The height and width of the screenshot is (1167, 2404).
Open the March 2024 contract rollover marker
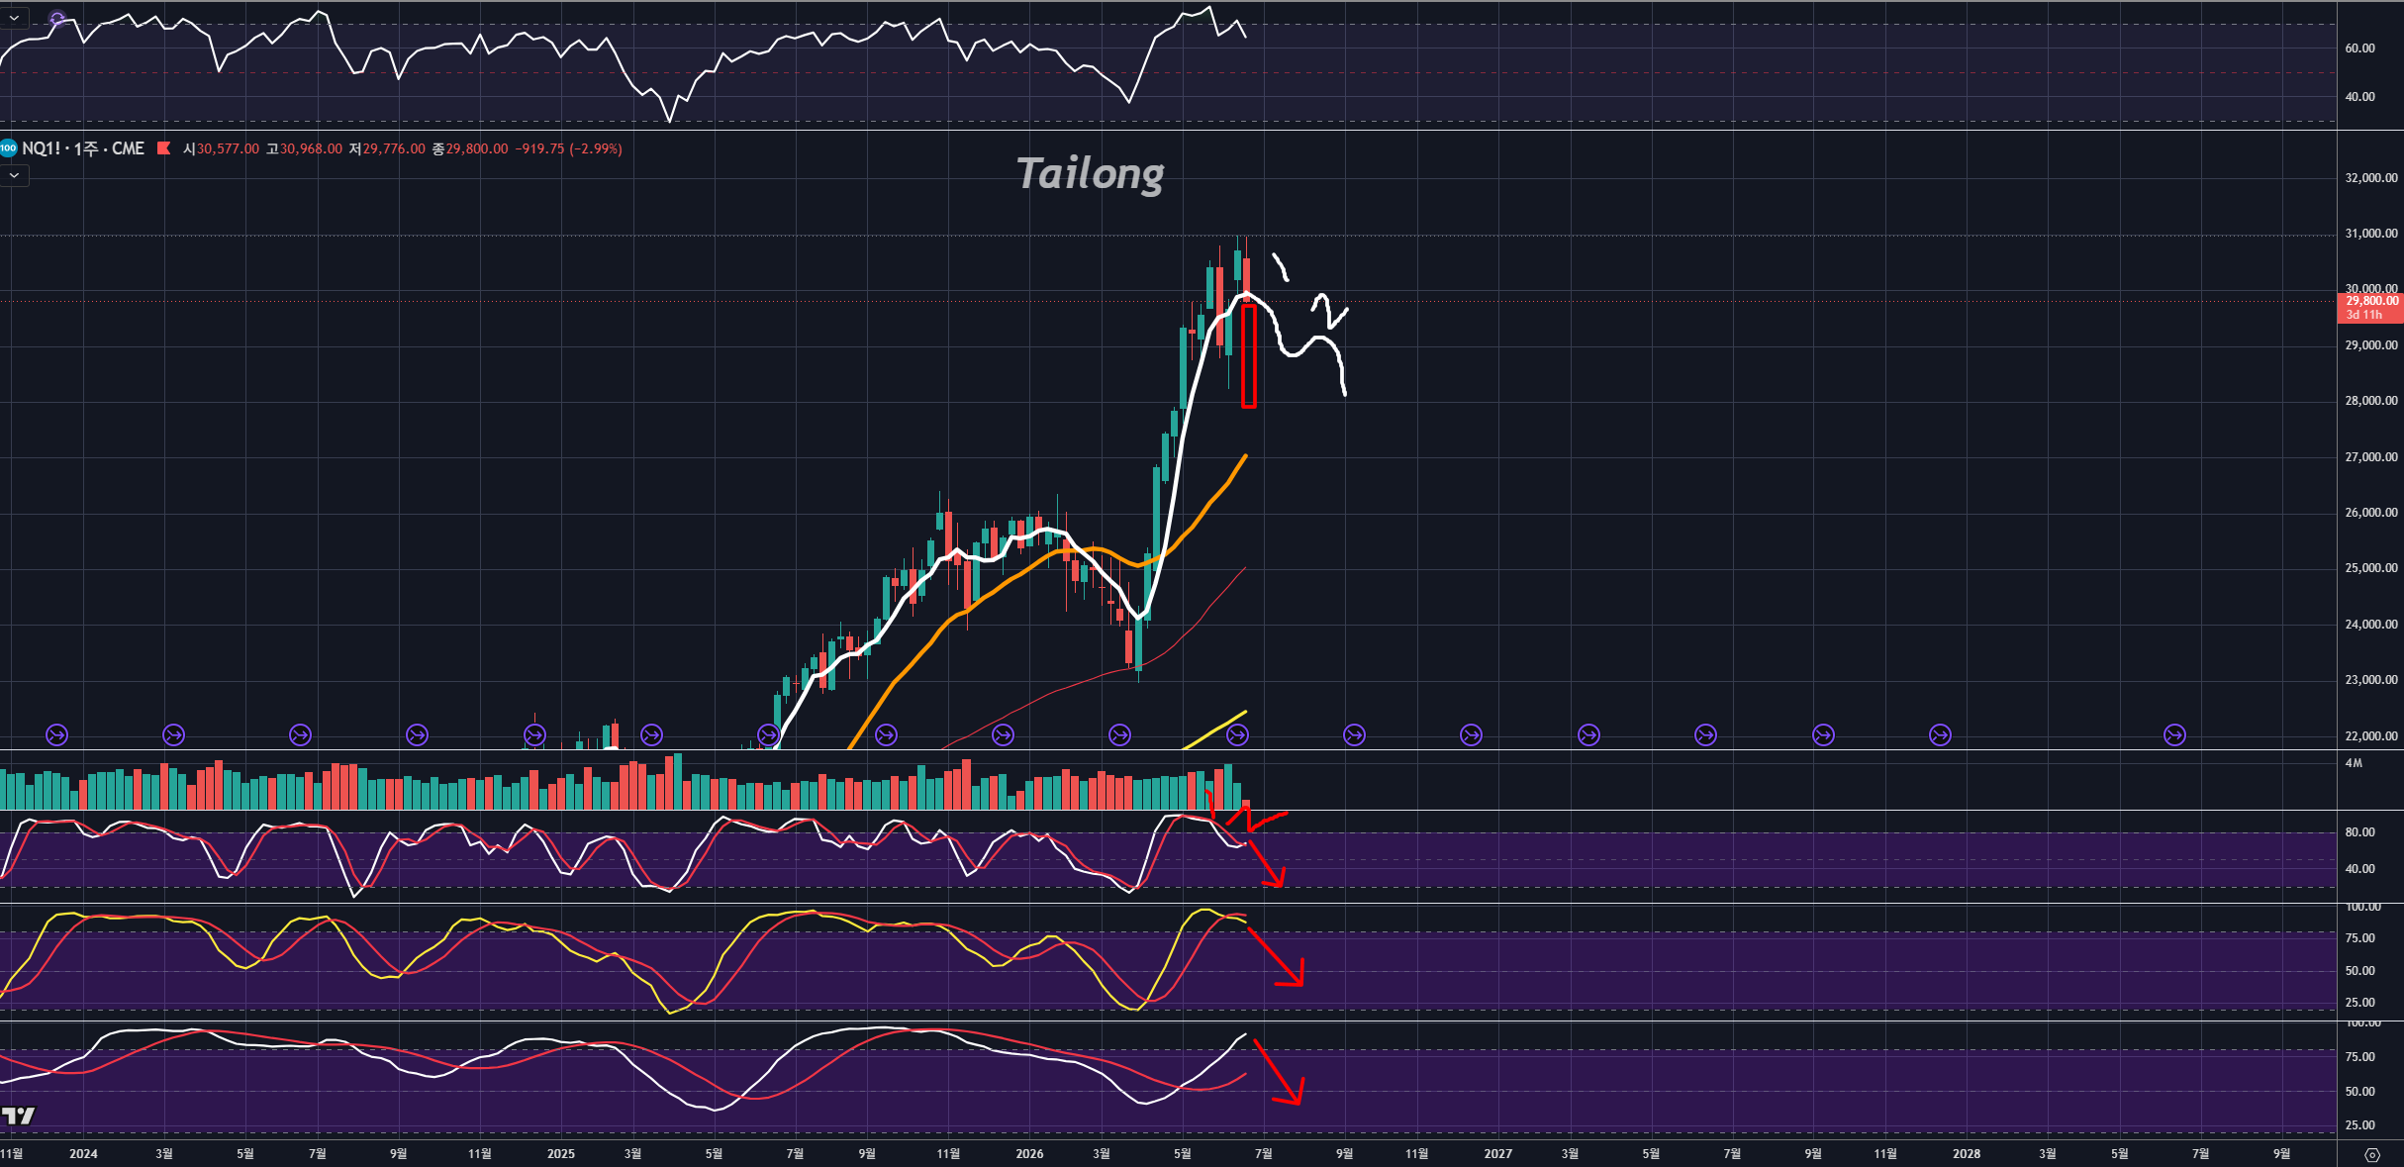click(173, 735)
